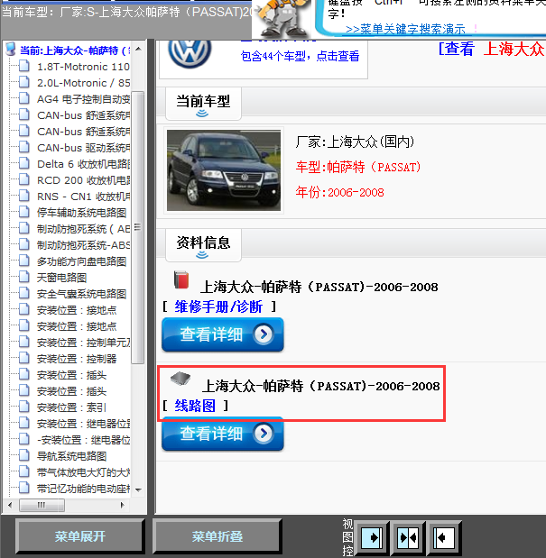Click tree vertical scrollbar thumb
This screenshot has width=546, height=558.
(x=137, y=228)
